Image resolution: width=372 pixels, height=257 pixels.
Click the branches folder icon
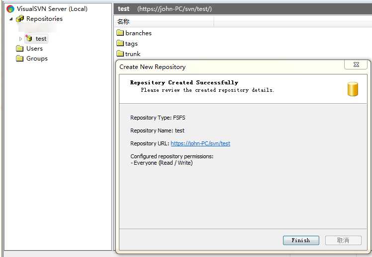pyautogui.click(x=120, y=33)
